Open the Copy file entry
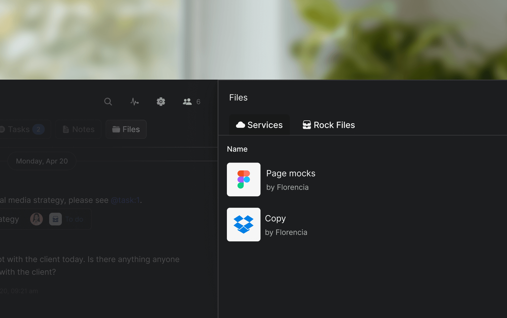 click(275, 219)
